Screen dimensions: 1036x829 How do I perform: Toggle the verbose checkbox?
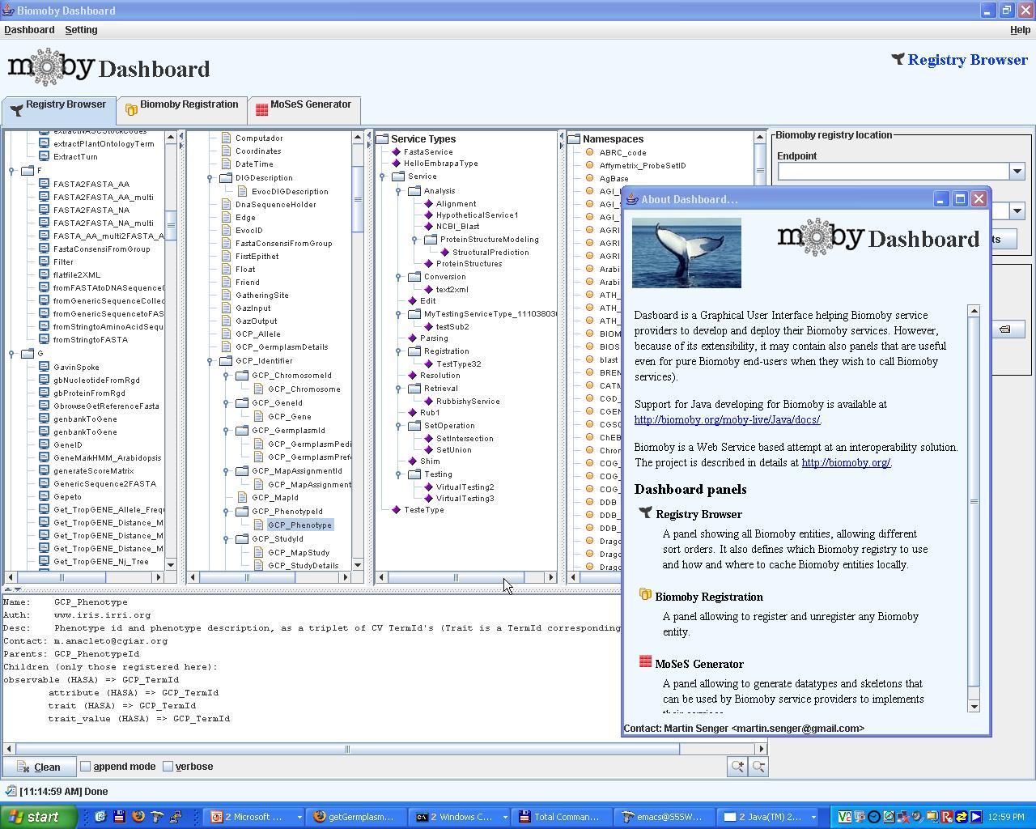[x=168, y=766]
